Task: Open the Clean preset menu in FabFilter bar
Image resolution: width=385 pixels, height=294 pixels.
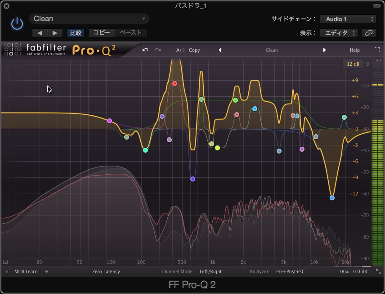Action: [272, 50]
